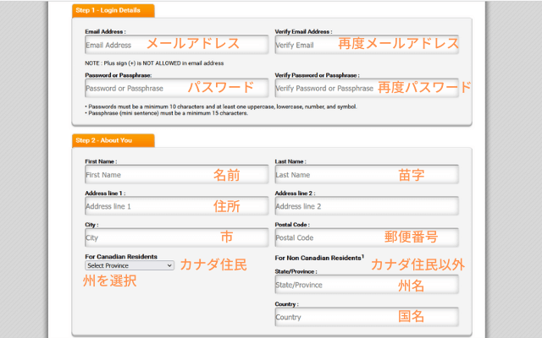Click the 'Passphrase (mini sentence)' requirement text
Viewport: 542px width, 338px height.
click(166, 113)
